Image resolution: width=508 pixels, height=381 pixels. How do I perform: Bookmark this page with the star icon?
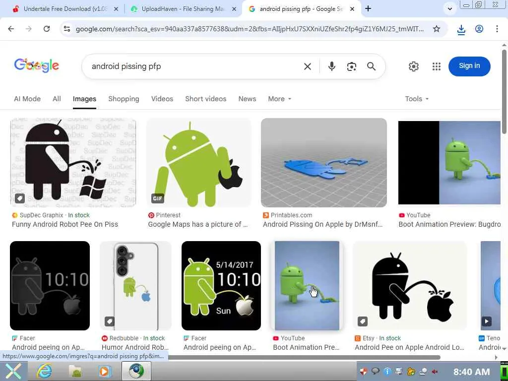tap(437, 29)
